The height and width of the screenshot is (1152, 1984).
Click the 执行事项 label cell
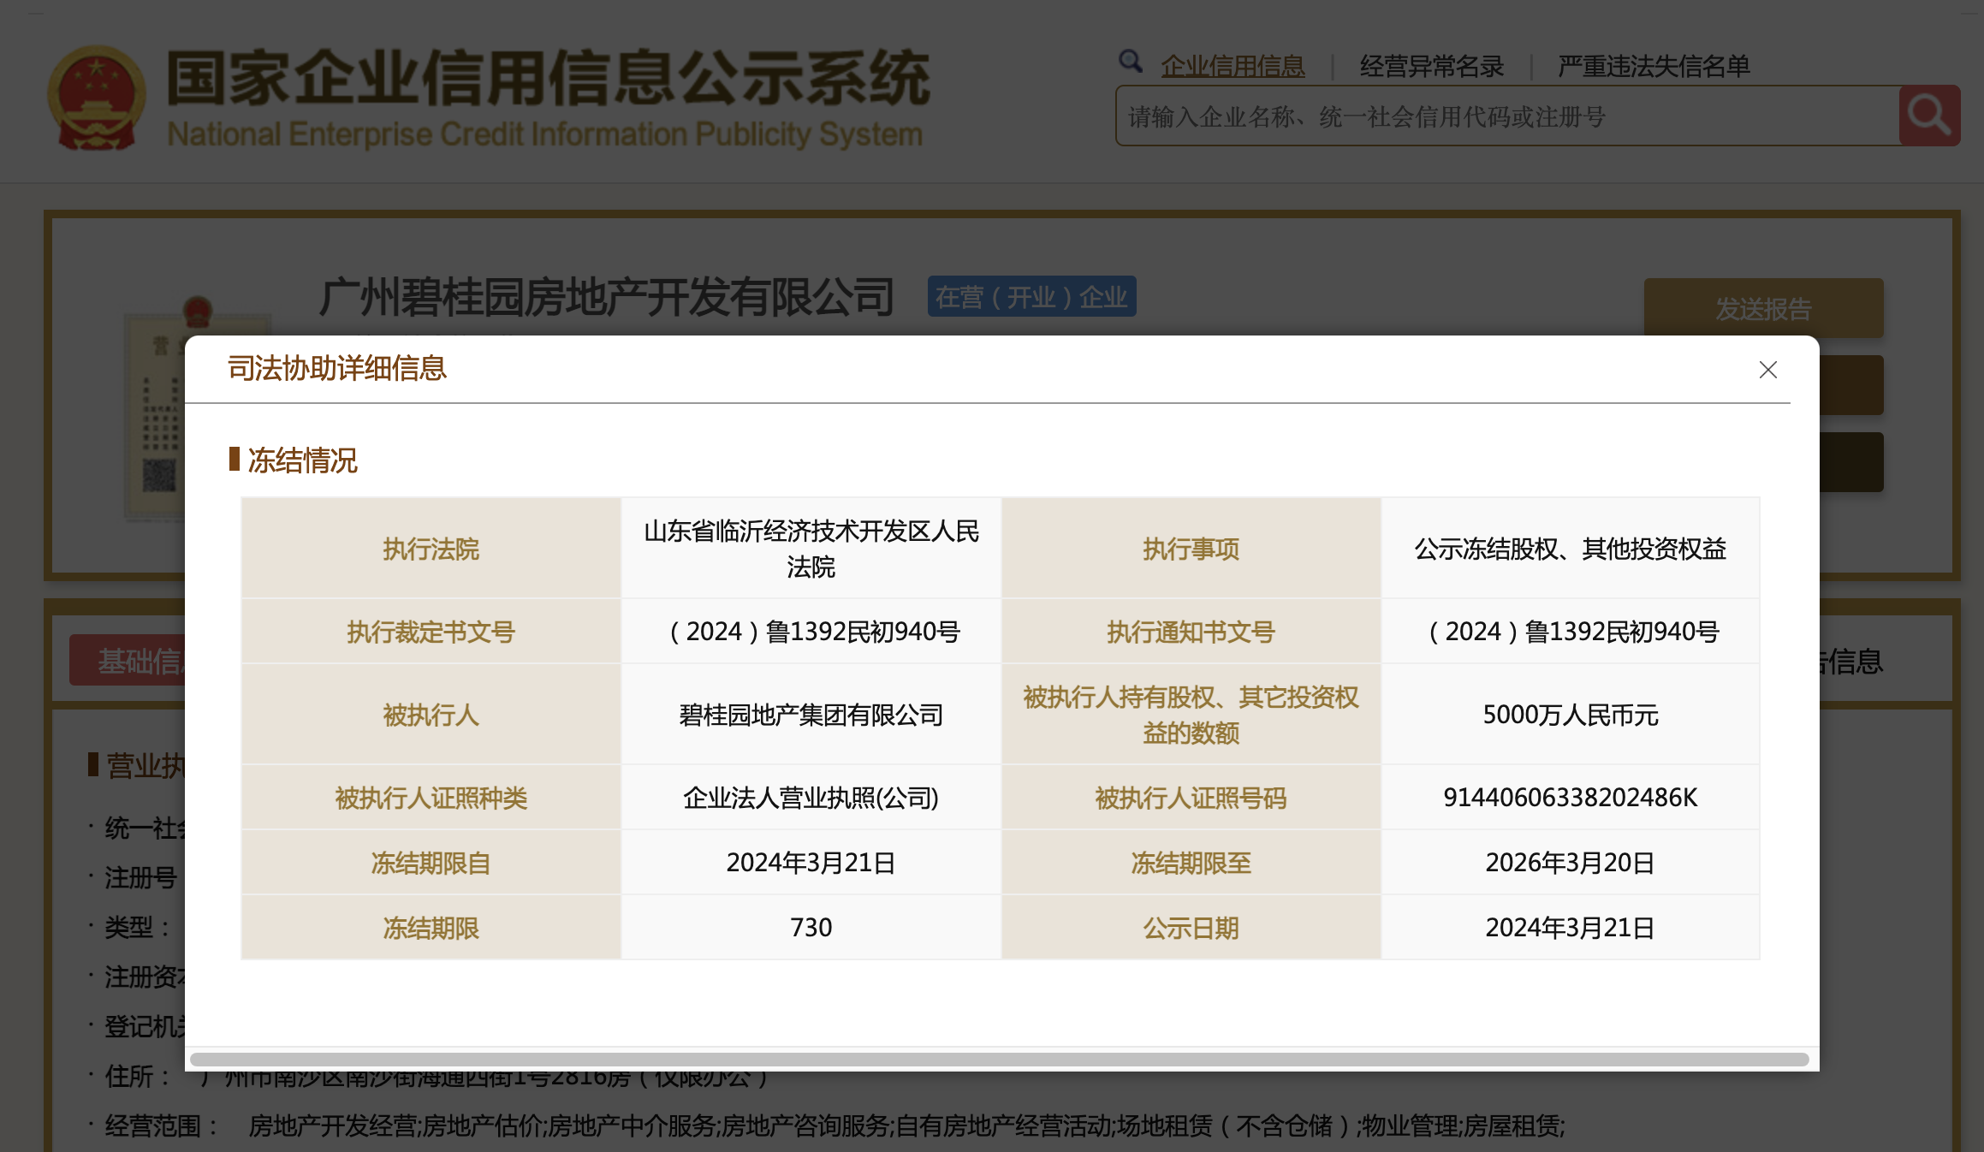click(1191, 549)
